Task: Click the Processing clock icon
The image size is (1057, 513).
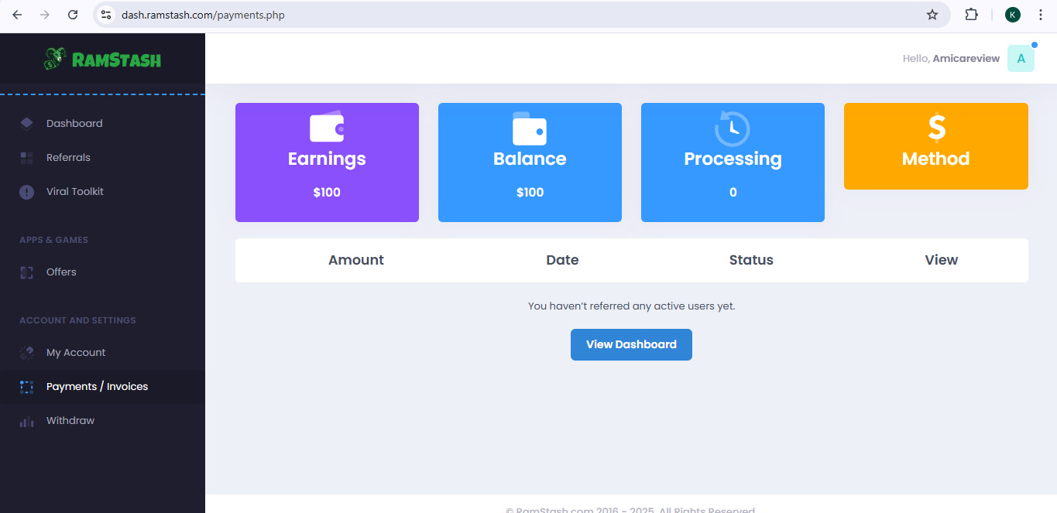Action: [x=733, y=128]
